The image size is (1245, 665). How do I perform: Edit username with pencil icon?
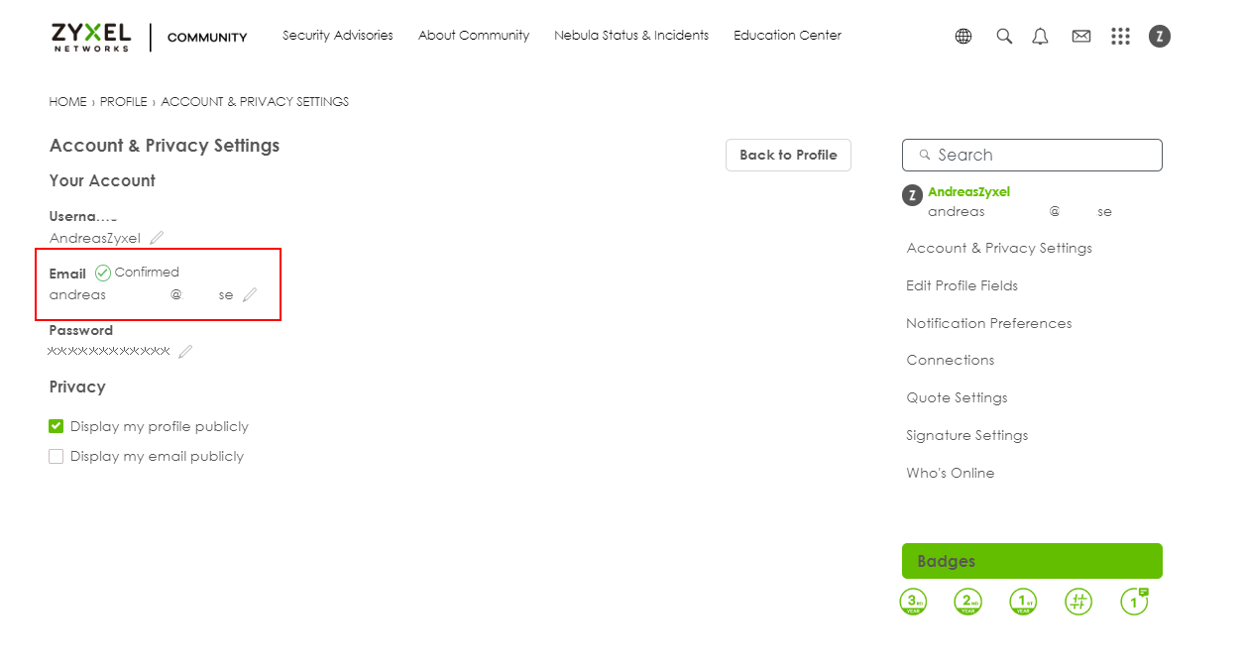[157, 238]
